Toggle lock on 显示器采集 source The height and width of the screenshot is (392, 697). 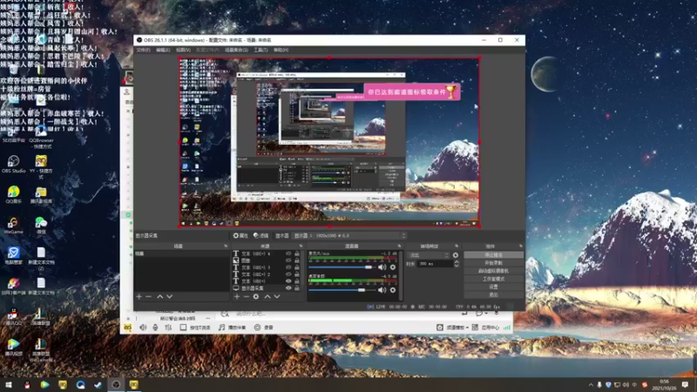click(x=297, y=288)
